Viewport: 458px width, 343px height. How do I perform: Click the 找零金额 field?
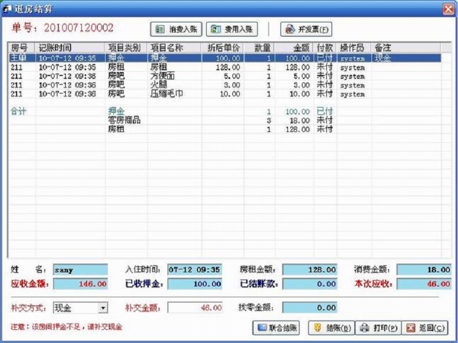310,308
